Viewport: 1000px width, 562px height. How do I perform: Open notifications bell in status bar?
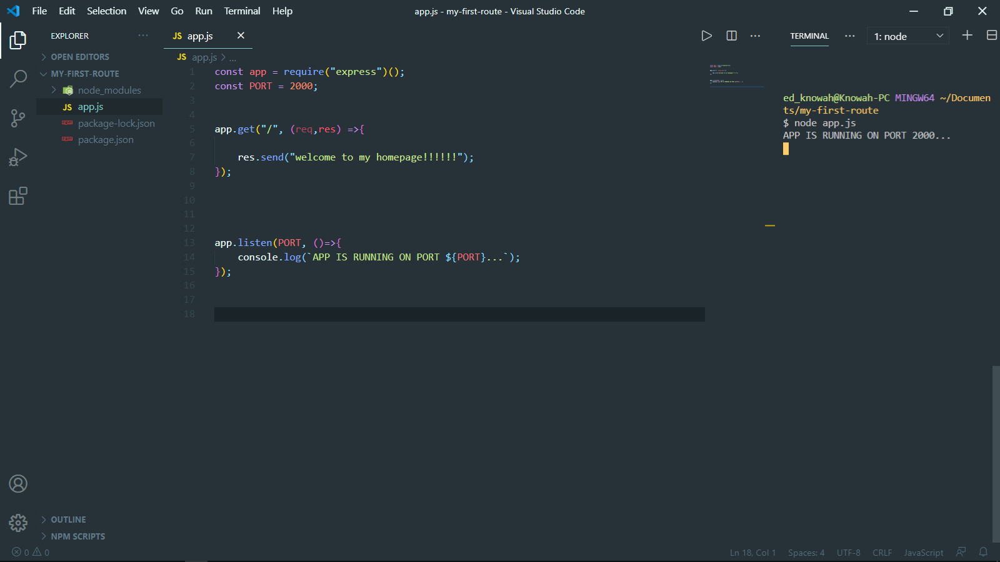[983, 552]
